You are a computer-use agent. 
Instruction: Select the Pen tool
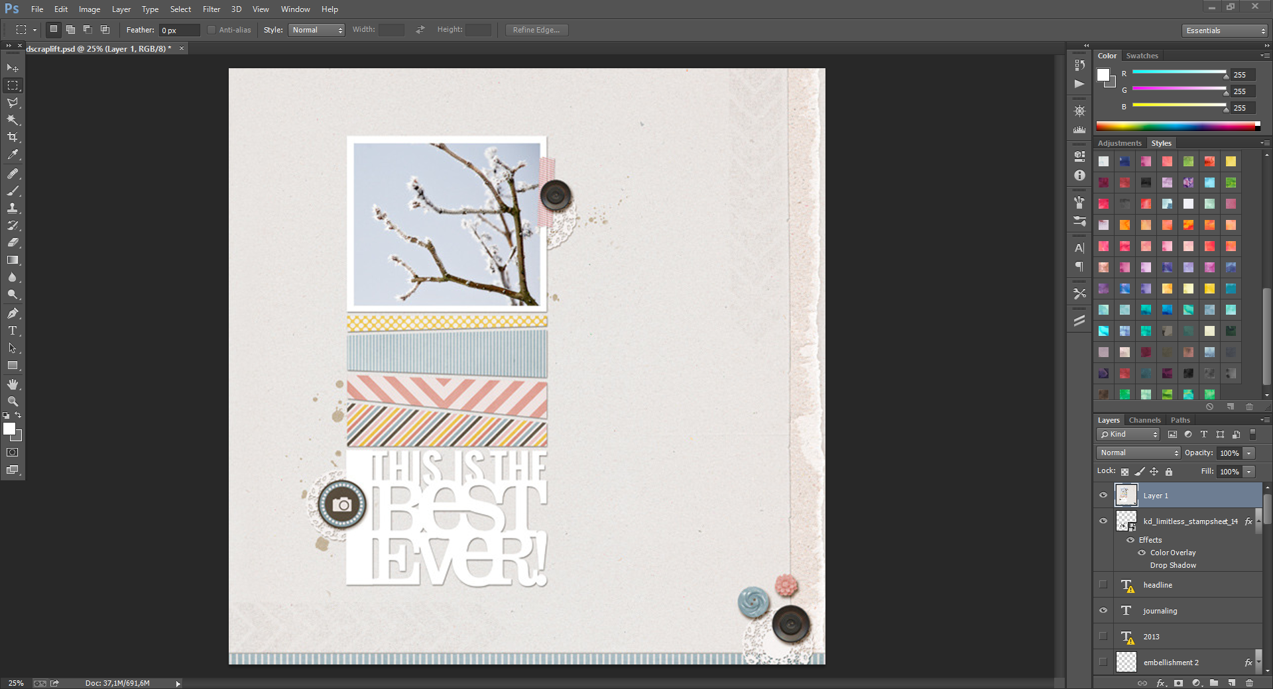[x=13, y=313]
